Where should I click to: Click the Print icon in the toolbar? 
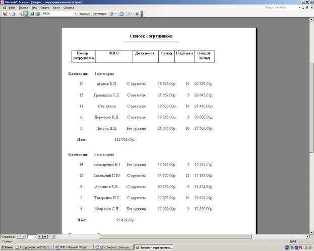(x=14, y=14)
